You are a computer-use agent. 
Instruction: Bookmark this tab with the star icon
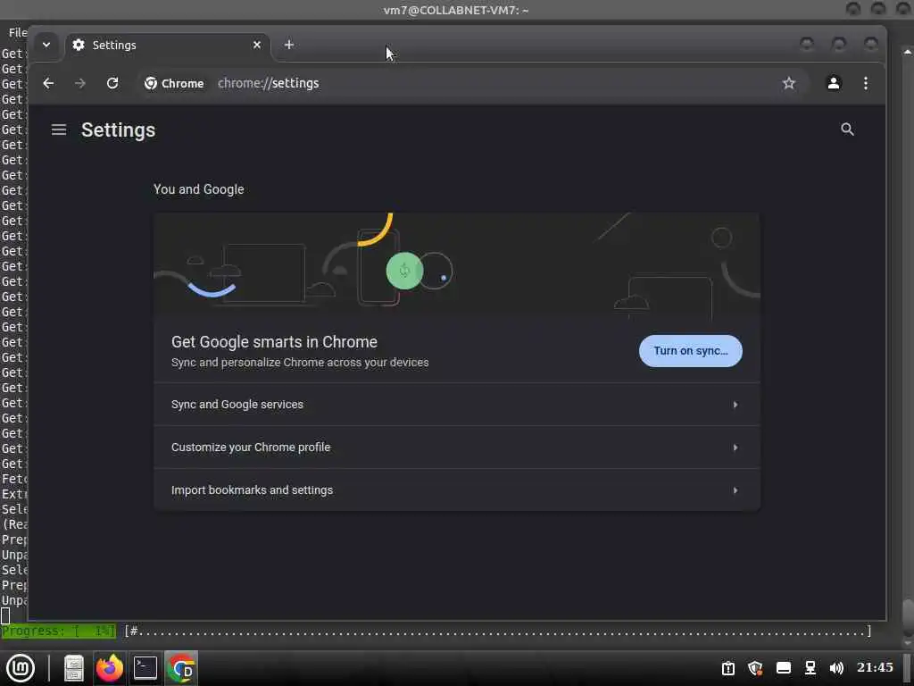coord(789,83)
